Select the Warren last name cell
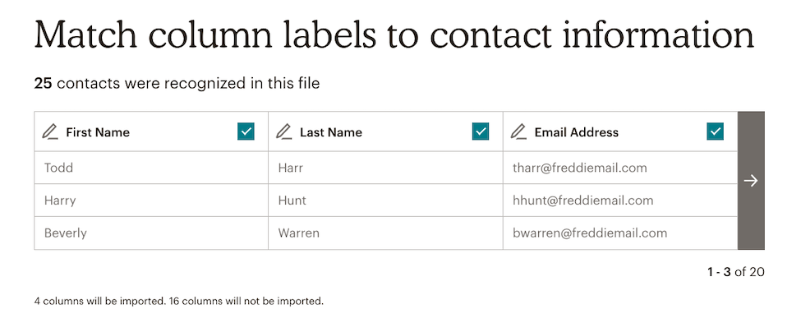 [385, 233]
